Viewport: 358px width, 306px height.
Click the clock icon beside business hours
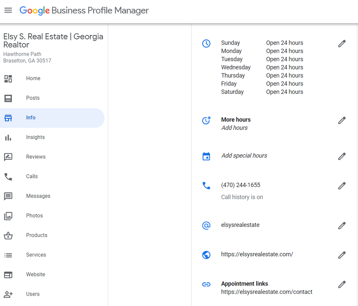click(x=206, y=43)
